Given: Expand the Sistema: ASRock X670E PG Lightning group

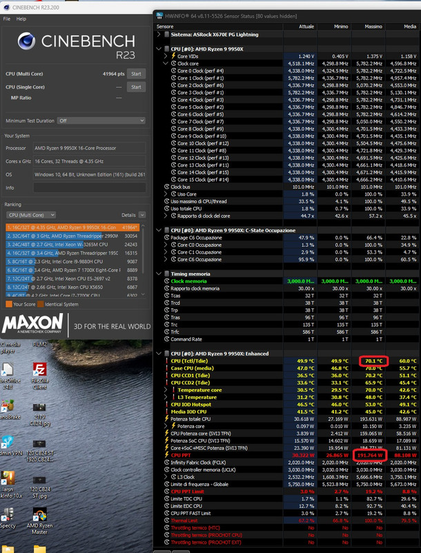Looking at the screenshot, I should coord(159,35).
